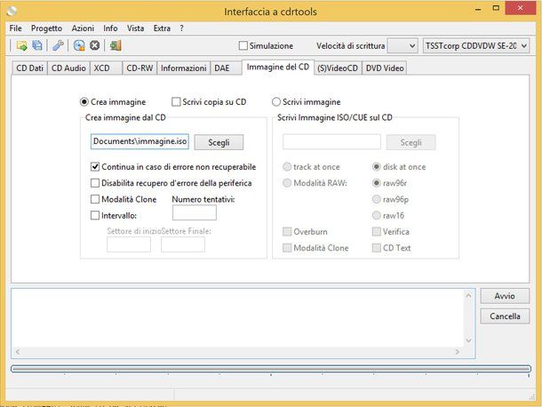The width and height of the screenshot is (542, 407).
Task: Switch to the Informazioni tab
Action: (x=184, y=68)
